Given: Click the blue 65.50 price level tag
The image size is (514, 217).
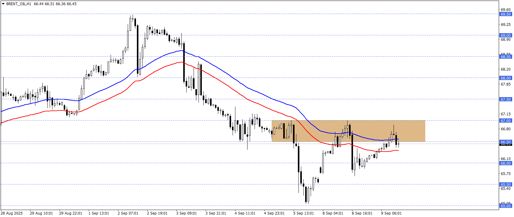Looking at the screenshot, I should pyautogui.click(x=505, y=185).
